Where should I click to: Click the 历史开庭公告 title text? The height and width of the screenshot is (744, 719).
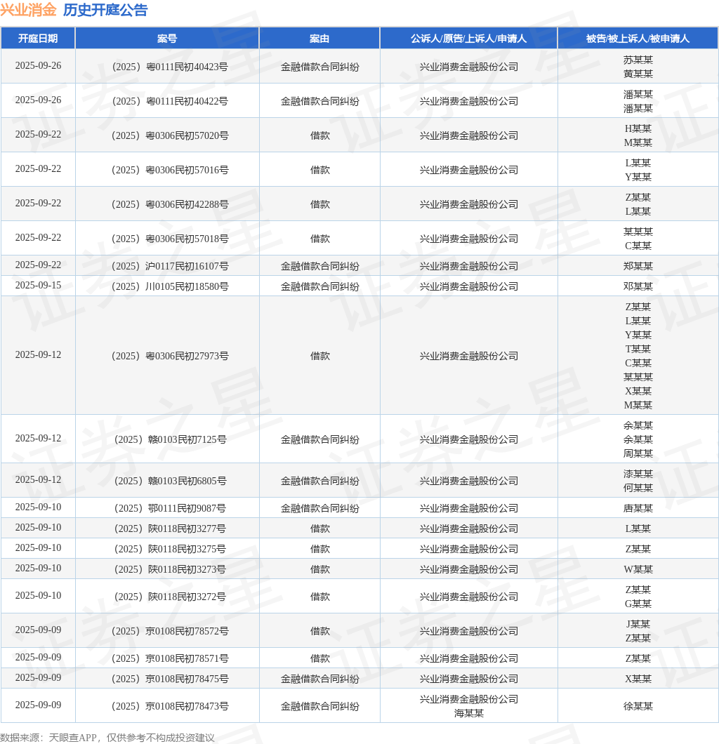click(105, 10)
